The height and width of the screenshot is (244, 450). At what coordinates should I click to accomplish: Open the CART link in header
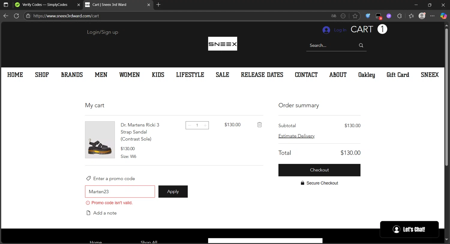(362, 29)
